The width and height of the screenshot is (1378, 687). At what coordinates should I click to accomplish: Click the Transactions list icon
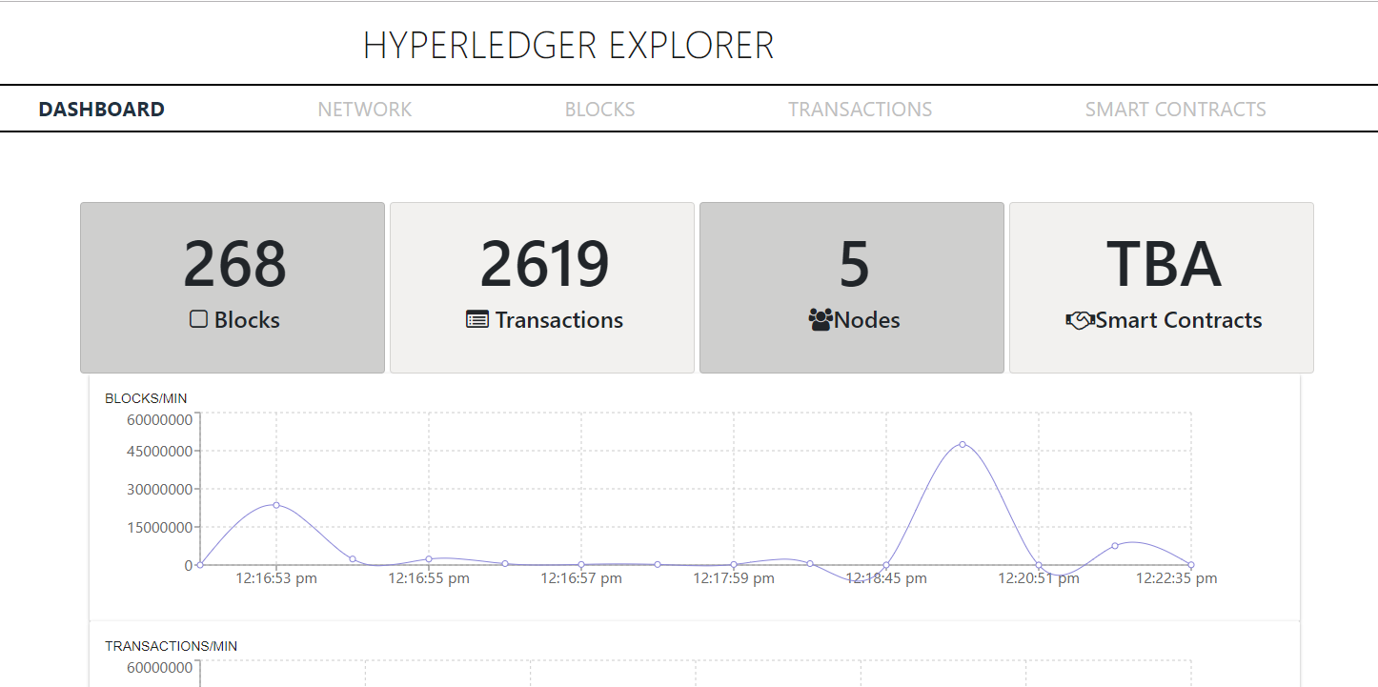pyautogui.click(x=477, y=319)
